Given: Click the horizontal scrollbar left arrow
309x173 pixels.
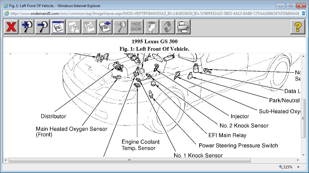Looking at the screenshot, I should (6, 160).
